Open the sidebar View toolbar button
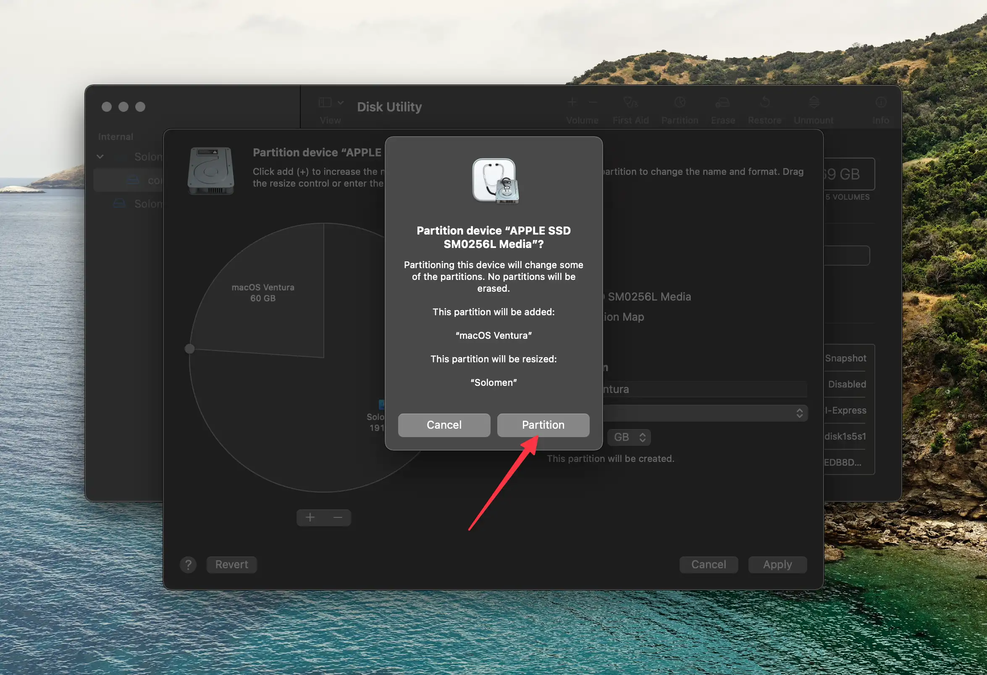The width and height of the screenshot is (987, 675). click(325, 103)
